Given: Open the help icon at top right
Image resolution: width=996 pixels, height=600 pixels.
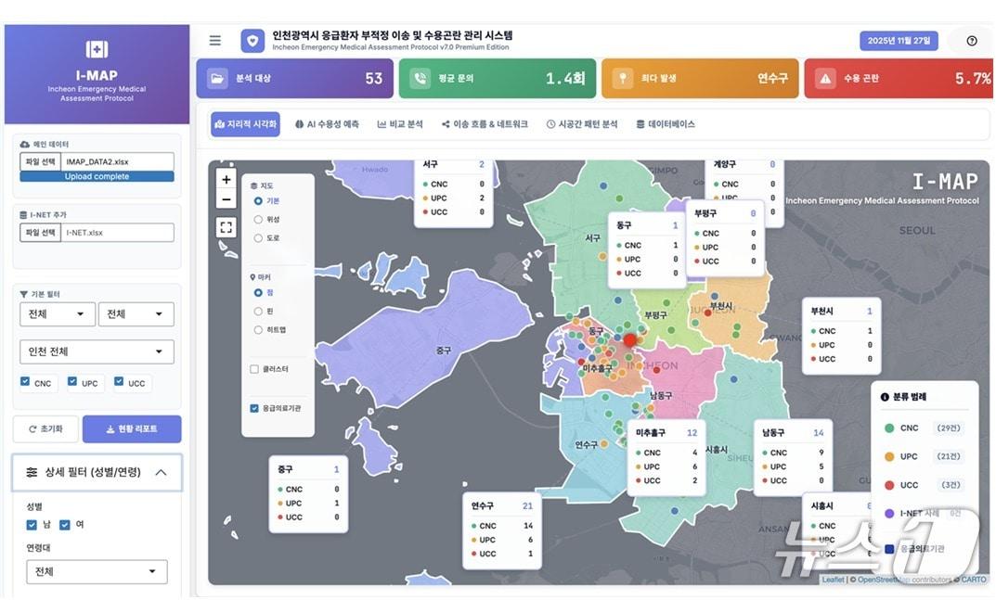Looking at the screenshot, I should [972, 40].
